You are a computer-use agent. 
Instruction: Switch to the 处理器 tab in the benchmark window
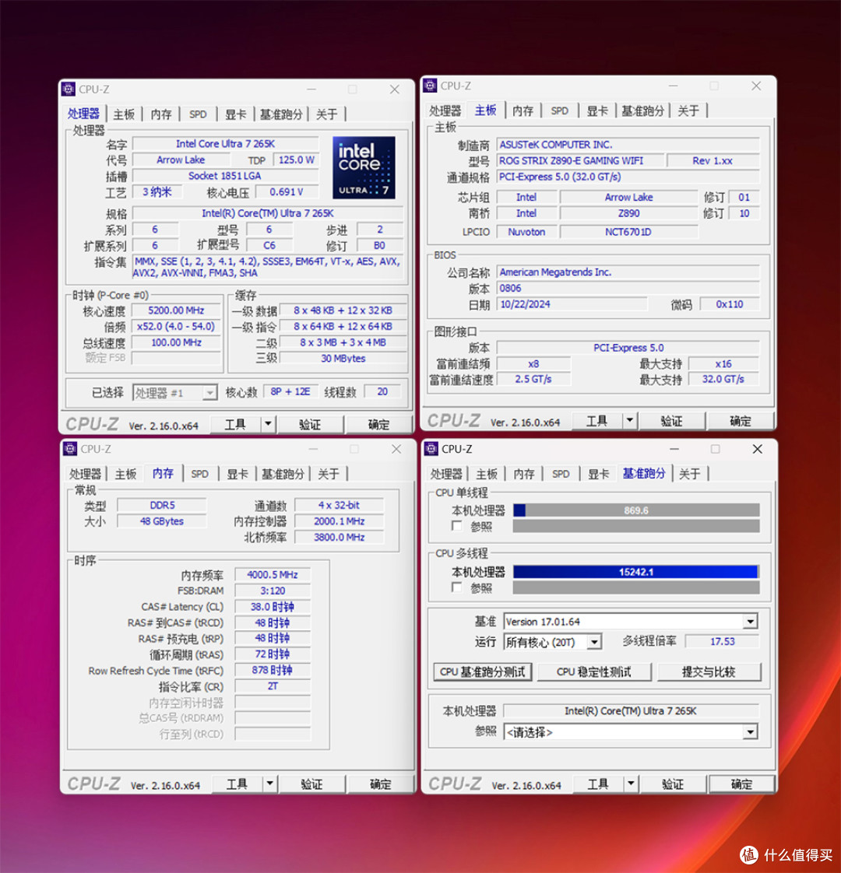[446, 474]
